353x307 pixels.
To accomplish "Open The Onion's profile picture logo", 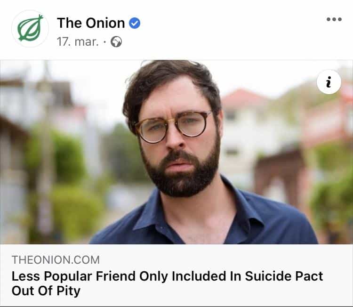I will coord(30,28).
